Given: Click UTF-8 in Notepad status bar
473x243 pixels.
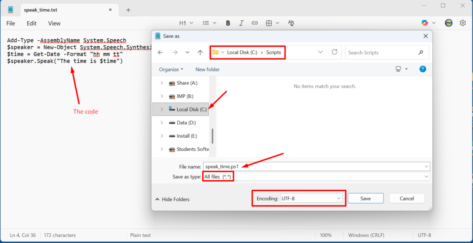Looking at the screenshot, I should [x=424, y=235].
